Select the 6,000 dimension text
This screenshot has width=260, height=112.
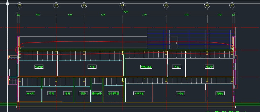(x=38, y=15)
